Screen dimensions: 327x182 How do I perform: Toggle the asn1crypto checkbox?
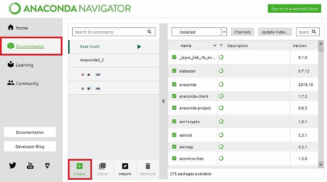click(x=174, y=121)
